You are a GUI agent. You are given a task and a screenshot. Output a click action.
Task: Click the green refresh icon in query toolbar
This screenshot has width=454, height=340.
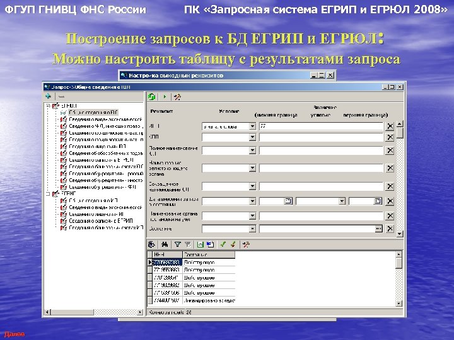tap(151, 96)
